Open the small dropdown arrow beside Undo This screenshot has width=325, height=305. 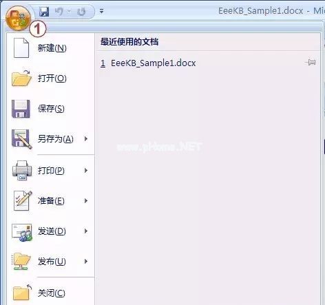69,12
